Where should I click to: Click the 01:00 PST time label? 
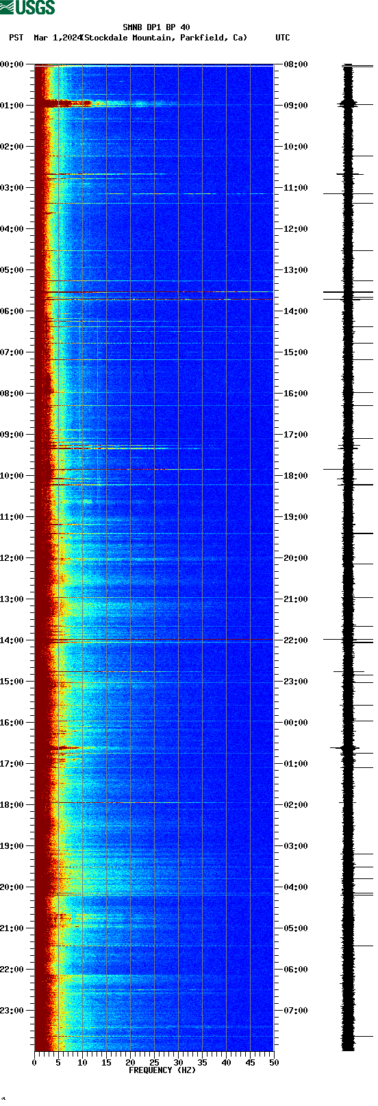coord(12,106)
